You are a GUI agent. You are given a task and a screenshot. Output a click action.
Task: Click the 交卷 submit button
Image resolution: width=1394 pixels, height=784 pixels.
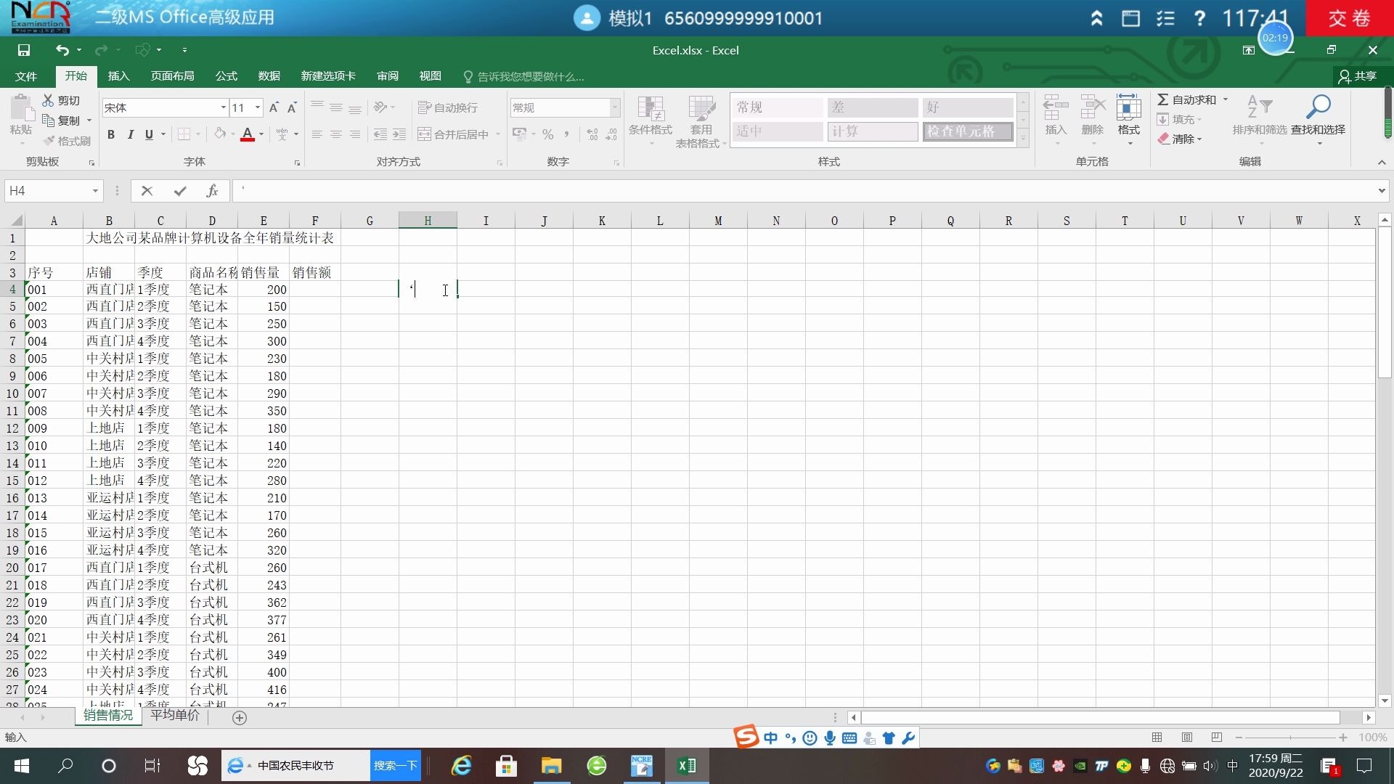[1349, 18]
